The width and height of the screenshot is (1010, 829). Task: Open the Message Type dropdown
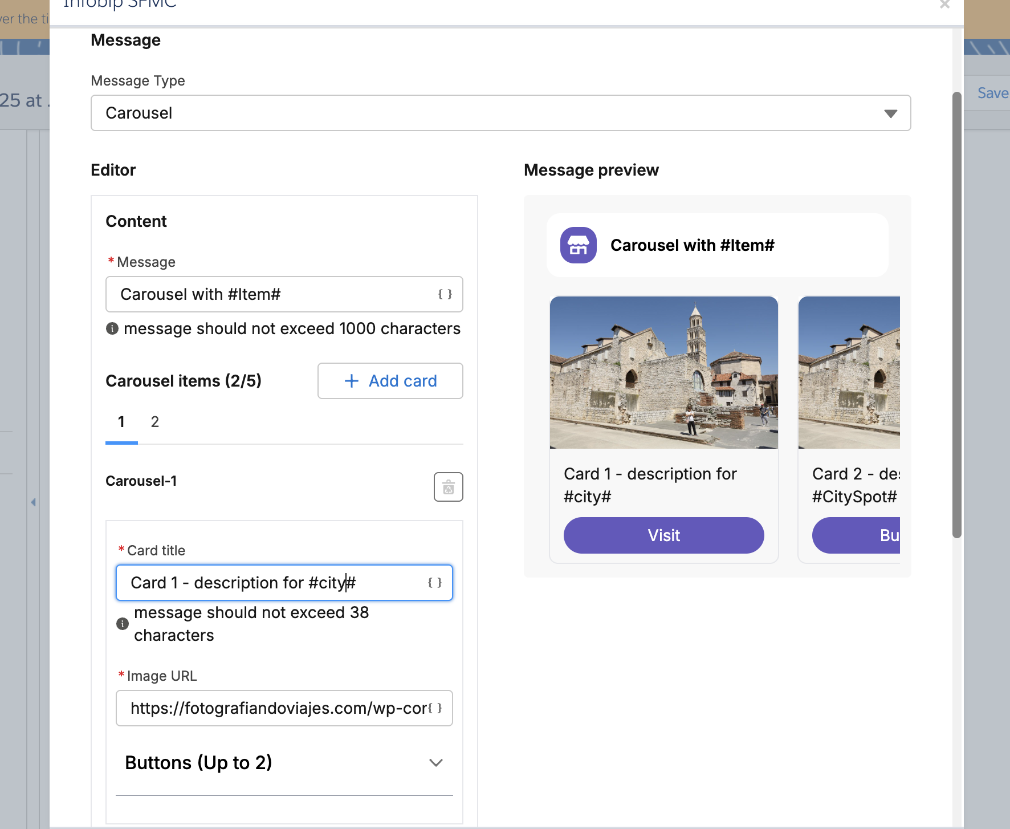point(891,113)
